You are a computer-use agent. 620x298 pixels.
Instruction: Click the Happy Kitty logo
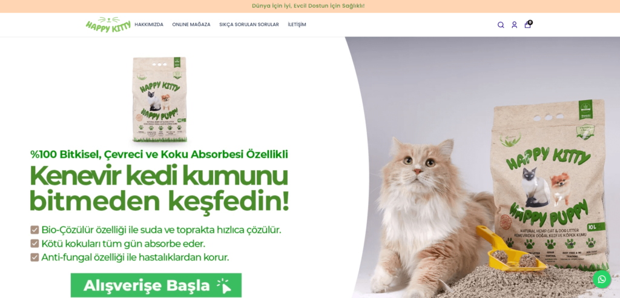click(108, 25)
